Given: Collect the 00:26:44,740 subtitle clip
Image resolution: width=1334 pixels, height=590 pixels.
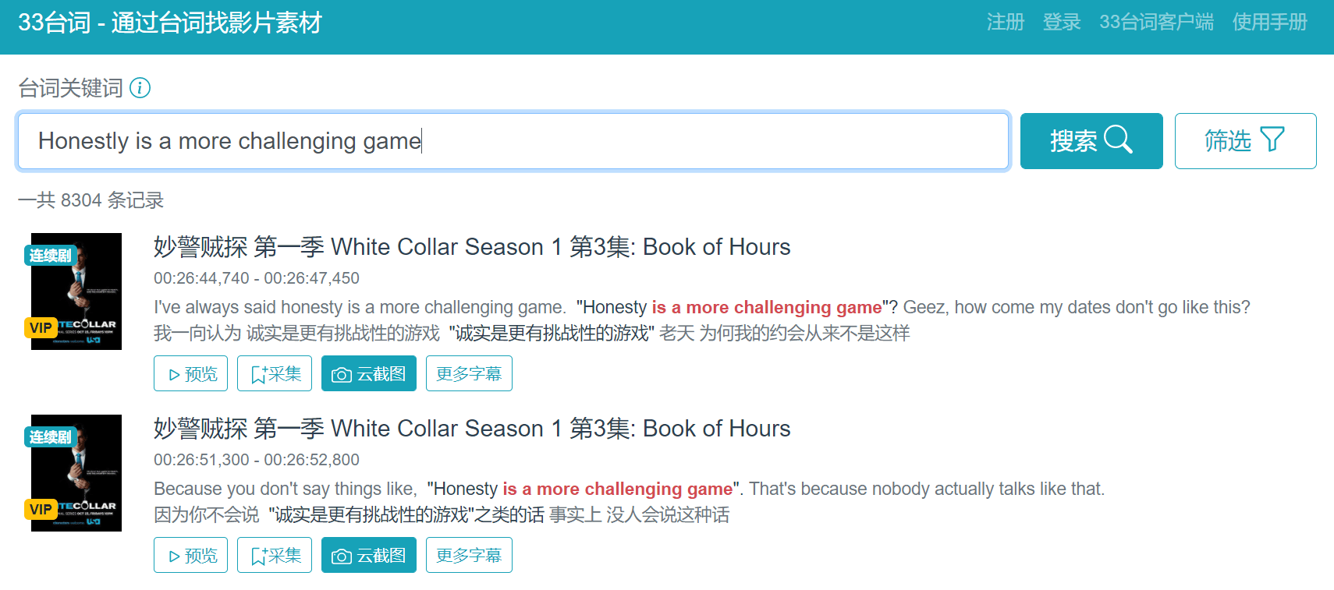Looking at the screenshot, I should [275, 373].
